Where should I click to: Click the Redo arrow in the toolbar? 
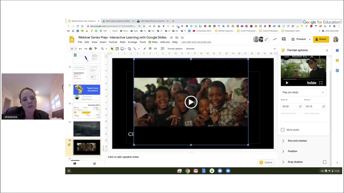click(x=85, y=49)
